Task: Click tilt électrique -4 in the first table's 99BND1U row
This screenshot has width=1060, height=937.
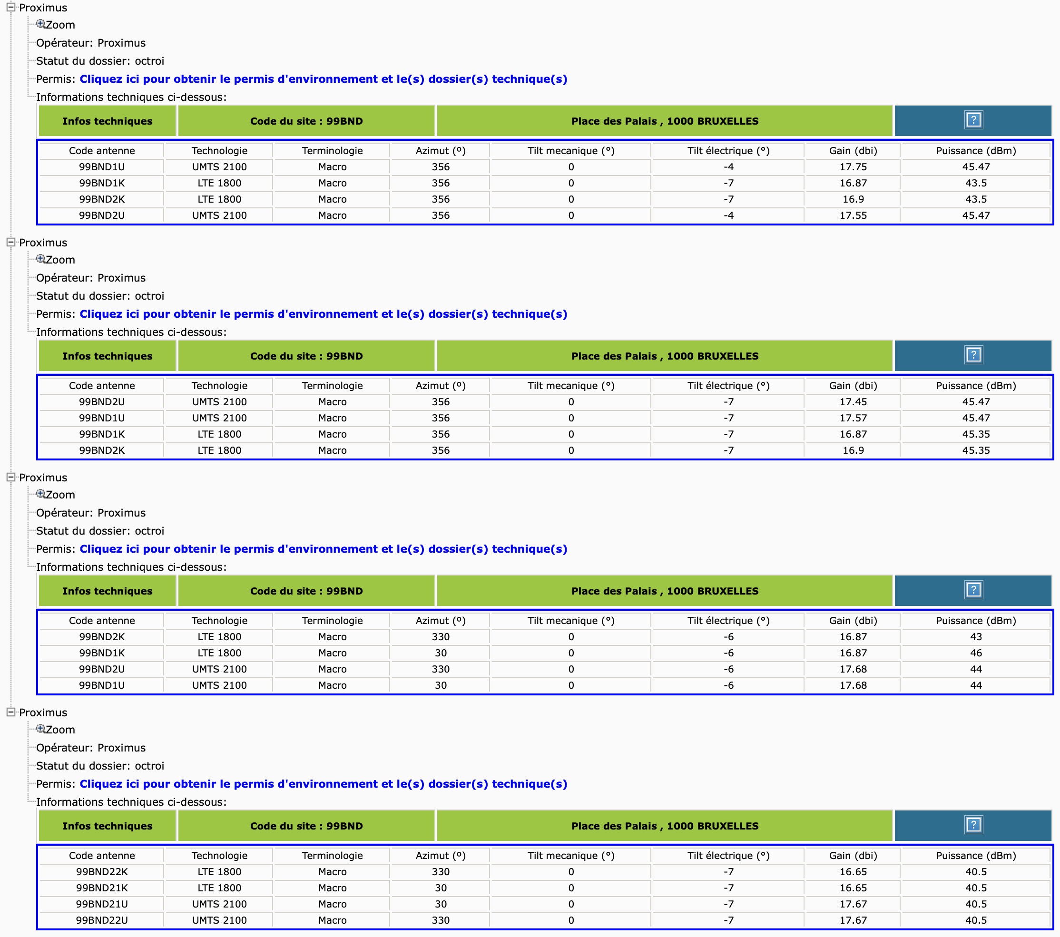Action: point(728,167)
